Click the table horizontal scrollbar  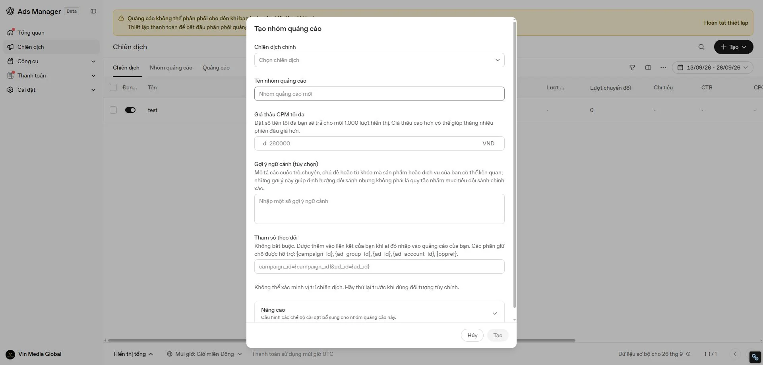point(341,340)
